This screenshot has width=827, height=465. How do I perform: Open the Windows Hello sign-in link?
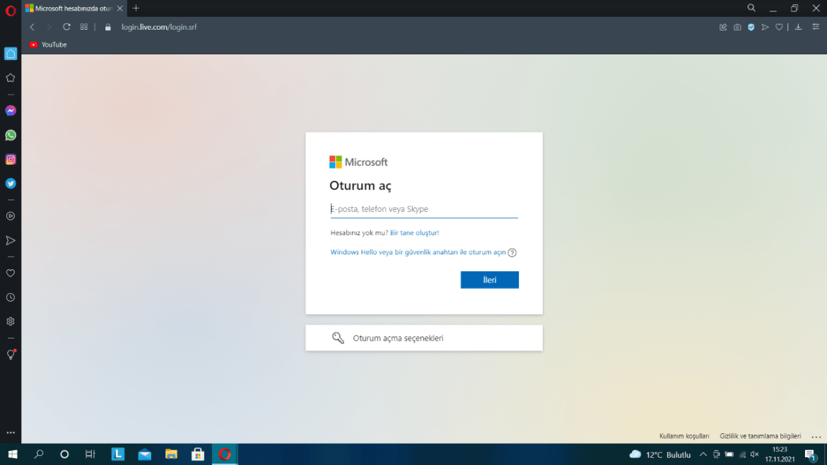click(417, 252)
